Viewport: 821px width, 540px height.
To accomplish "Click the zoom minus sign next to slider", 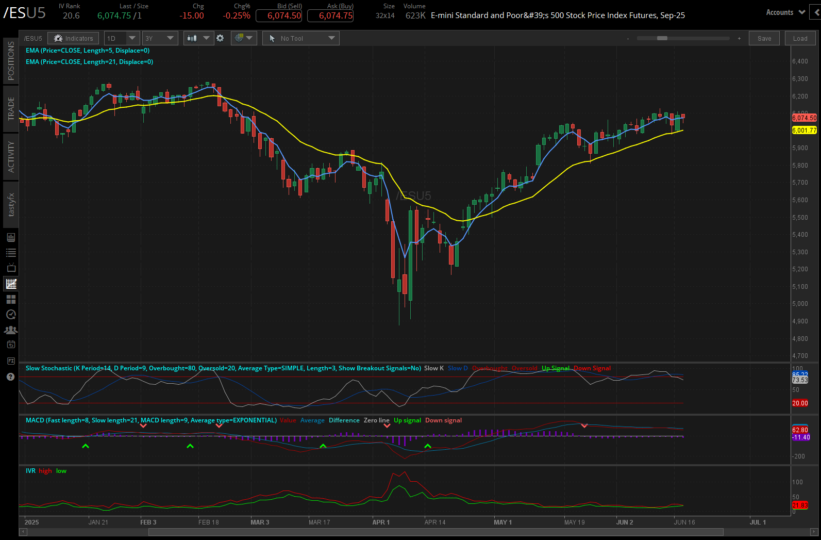I will coord(628,39).
